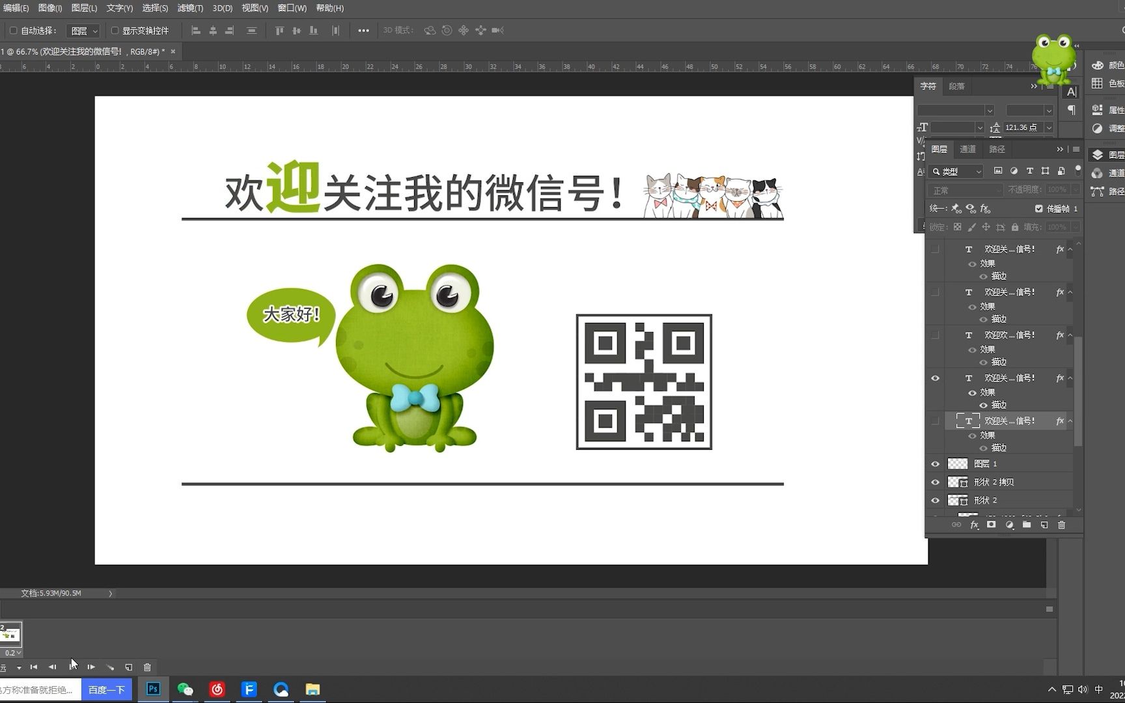Show the topmost text layer visibility box
The image size is (1125, 703).
tap(935, 249)
